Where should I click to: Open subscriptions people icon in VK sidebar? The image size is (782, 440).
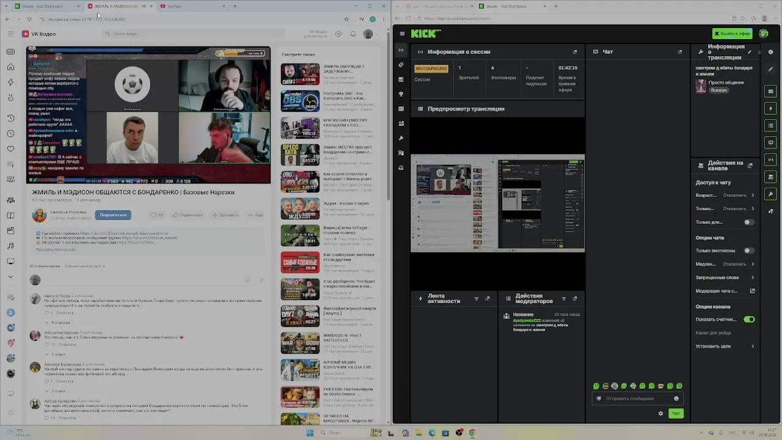tap(10, 179)
